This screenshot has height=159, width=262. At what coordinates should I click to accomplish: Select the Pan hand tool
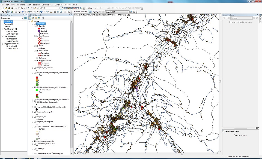pos(9,12)
